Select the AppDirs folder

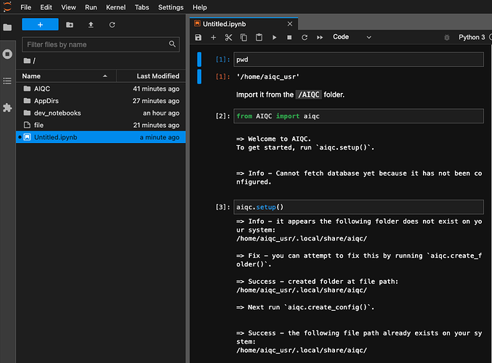[101, 101]
